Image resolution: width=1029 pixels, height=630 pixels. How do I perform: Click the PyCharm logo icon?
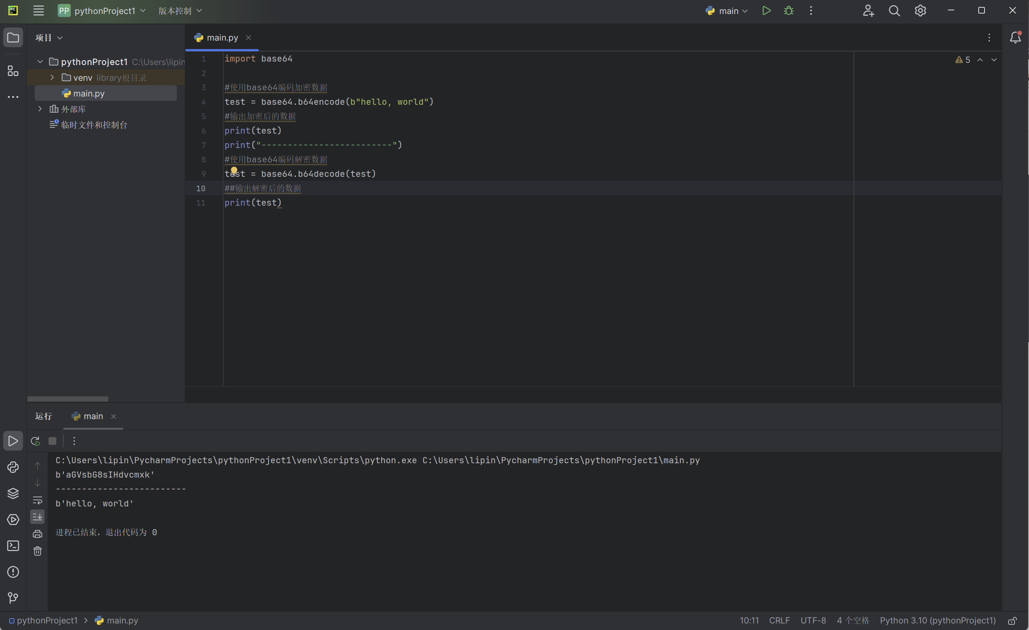[x=13, y=10]
